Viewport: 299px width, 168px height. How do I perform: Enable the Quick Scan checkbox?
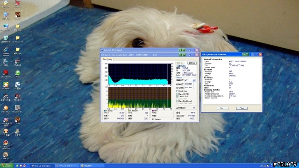pos(178,91)
